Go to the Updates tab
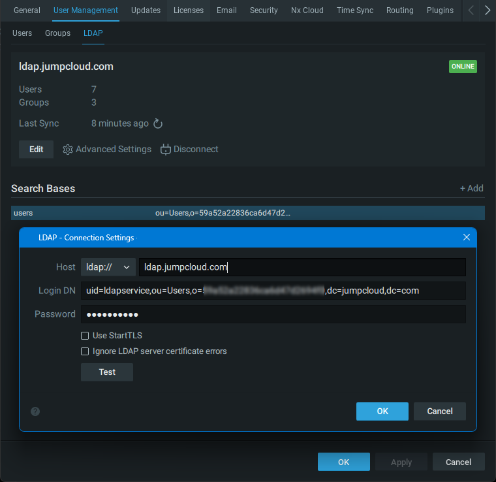496x482 pixels. click(146, 10)
